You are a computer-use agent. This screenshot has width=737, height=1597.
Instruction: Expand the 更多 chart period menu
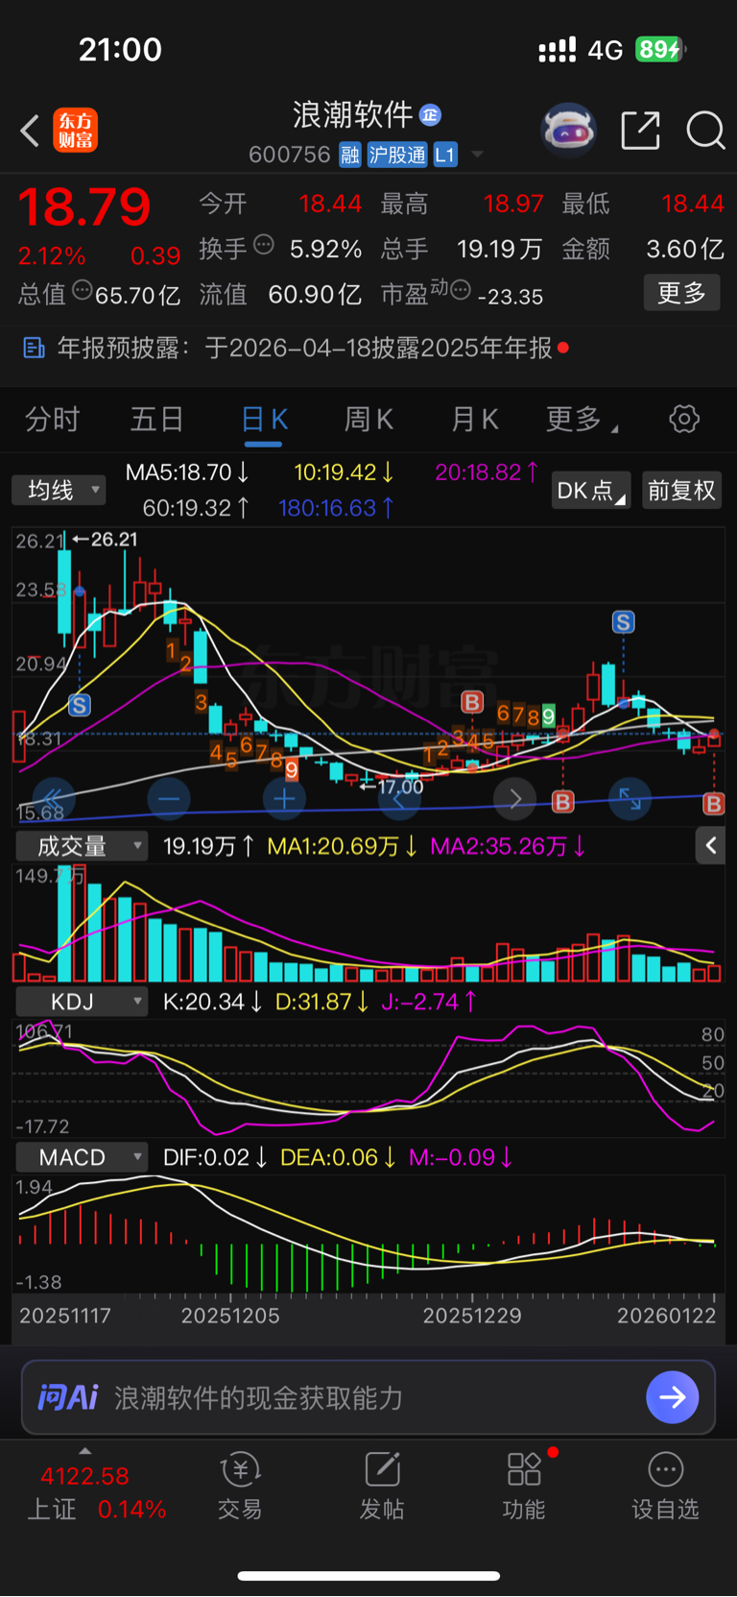pos(582,420)
